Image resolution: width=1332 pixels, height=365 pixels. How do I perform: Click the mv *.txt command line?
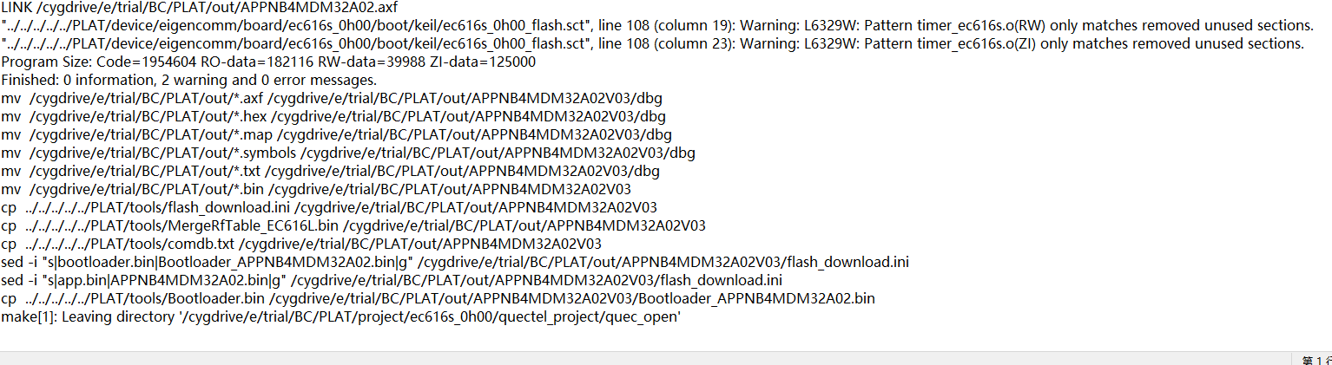330,171
